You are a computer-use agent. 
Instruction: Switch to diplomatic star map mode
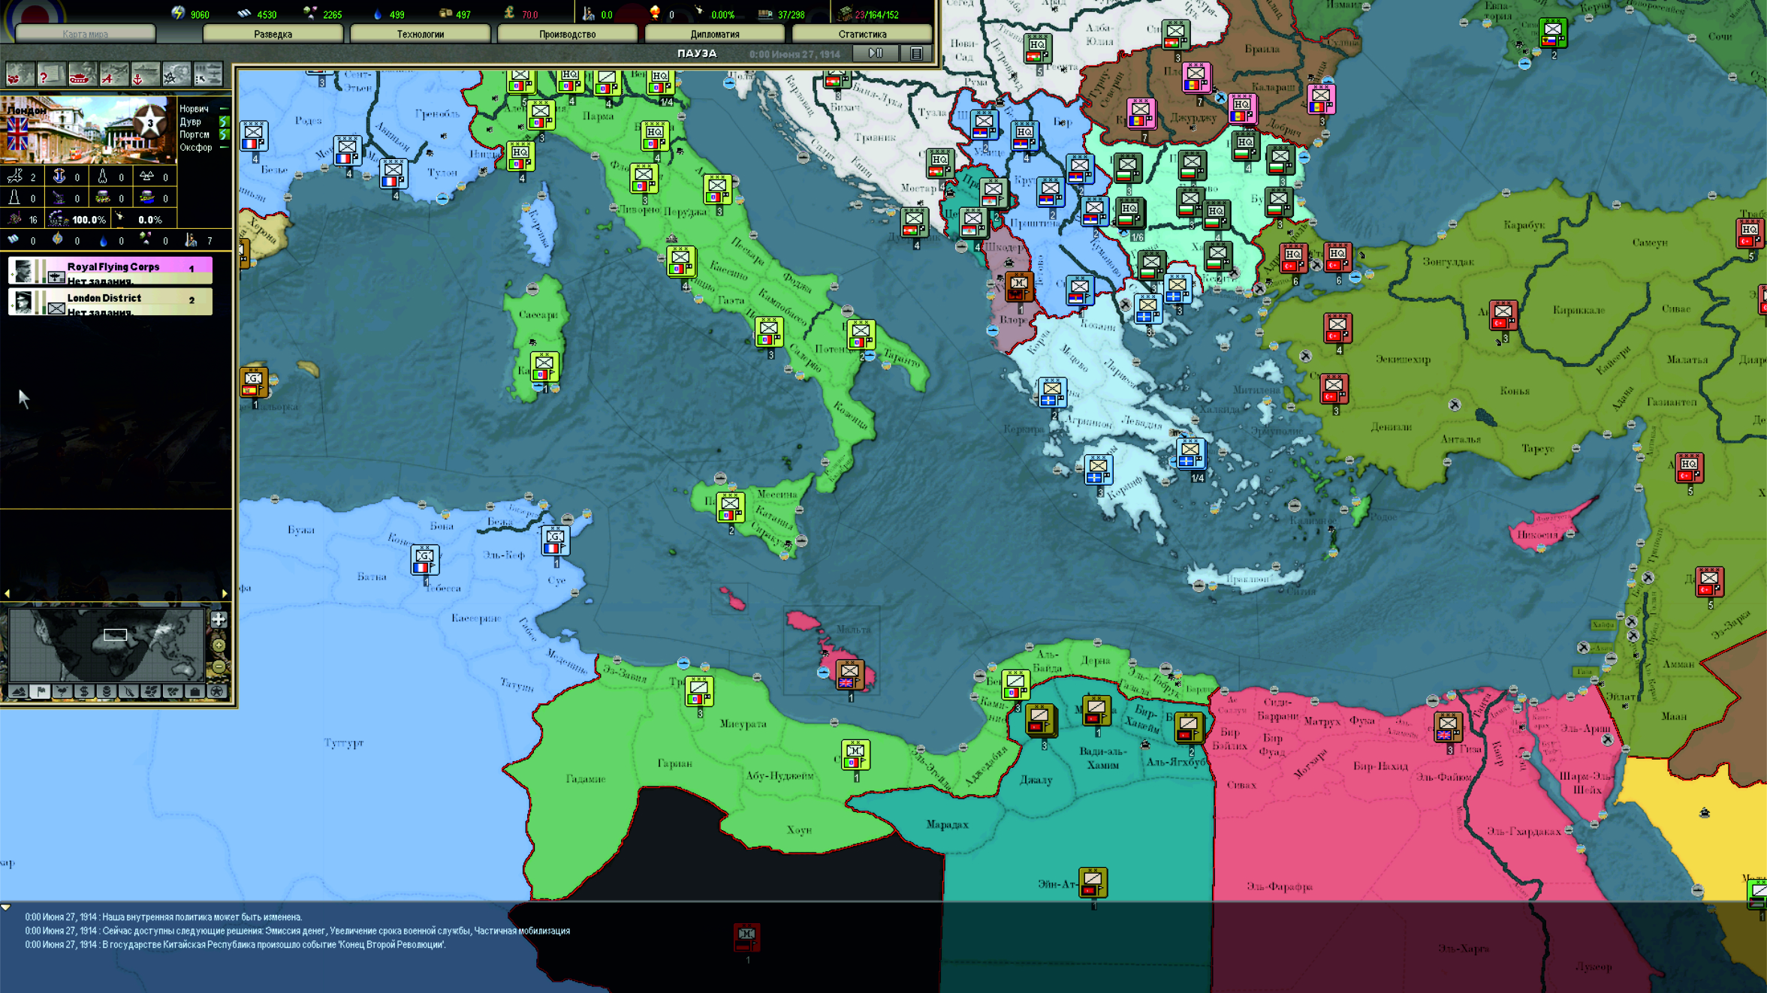tap(216, 691)
